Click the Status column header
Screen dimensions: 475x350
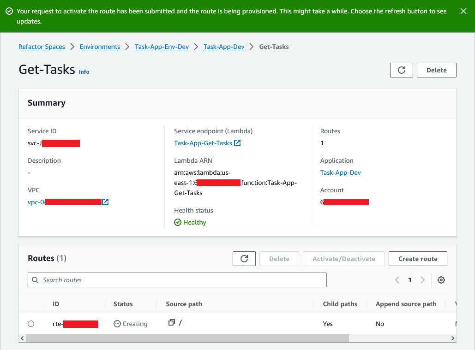tap(123, 304)
